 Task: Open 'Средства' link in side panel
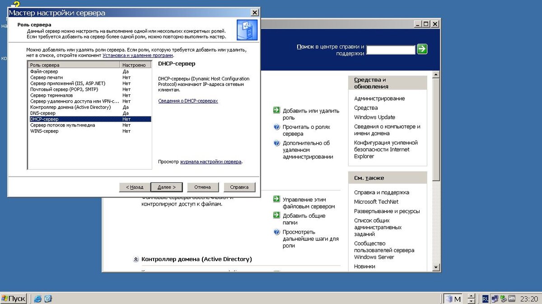[366, 108]
